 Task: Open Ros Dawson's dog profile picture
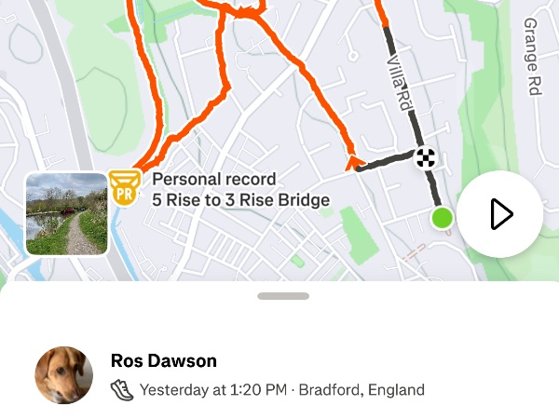pyautogui.click(x=64, y=375)
